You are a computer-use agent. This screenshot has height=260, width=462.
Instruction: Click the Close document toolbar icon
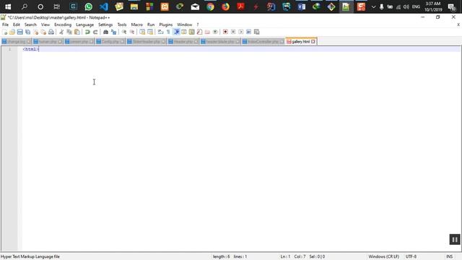35,32
